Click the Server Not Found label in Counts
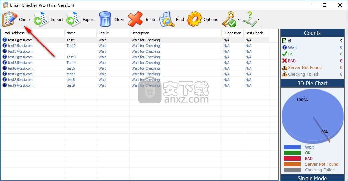This screenshot has height=181, width=348. coord(305,67)
